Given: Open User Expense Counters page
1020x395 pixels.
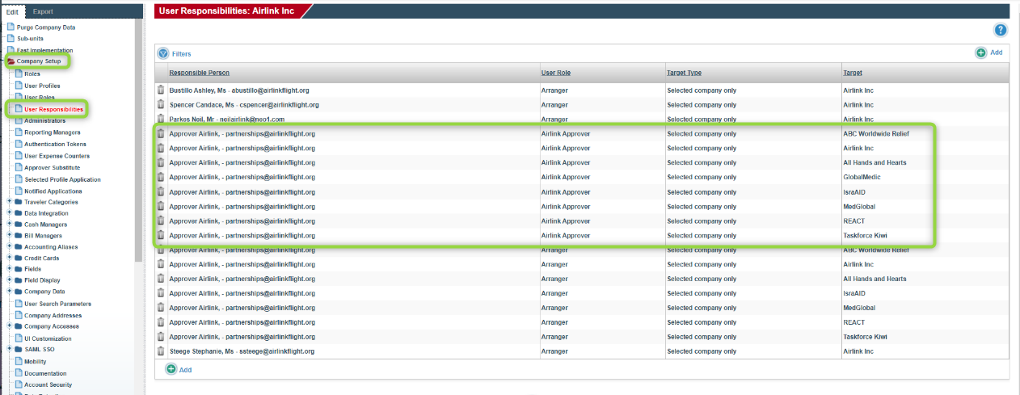Looking at the screenshot, I should click(x=57, y=156).
